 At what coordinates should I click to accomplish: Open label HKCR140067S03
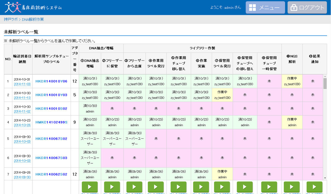pos(51,158)
